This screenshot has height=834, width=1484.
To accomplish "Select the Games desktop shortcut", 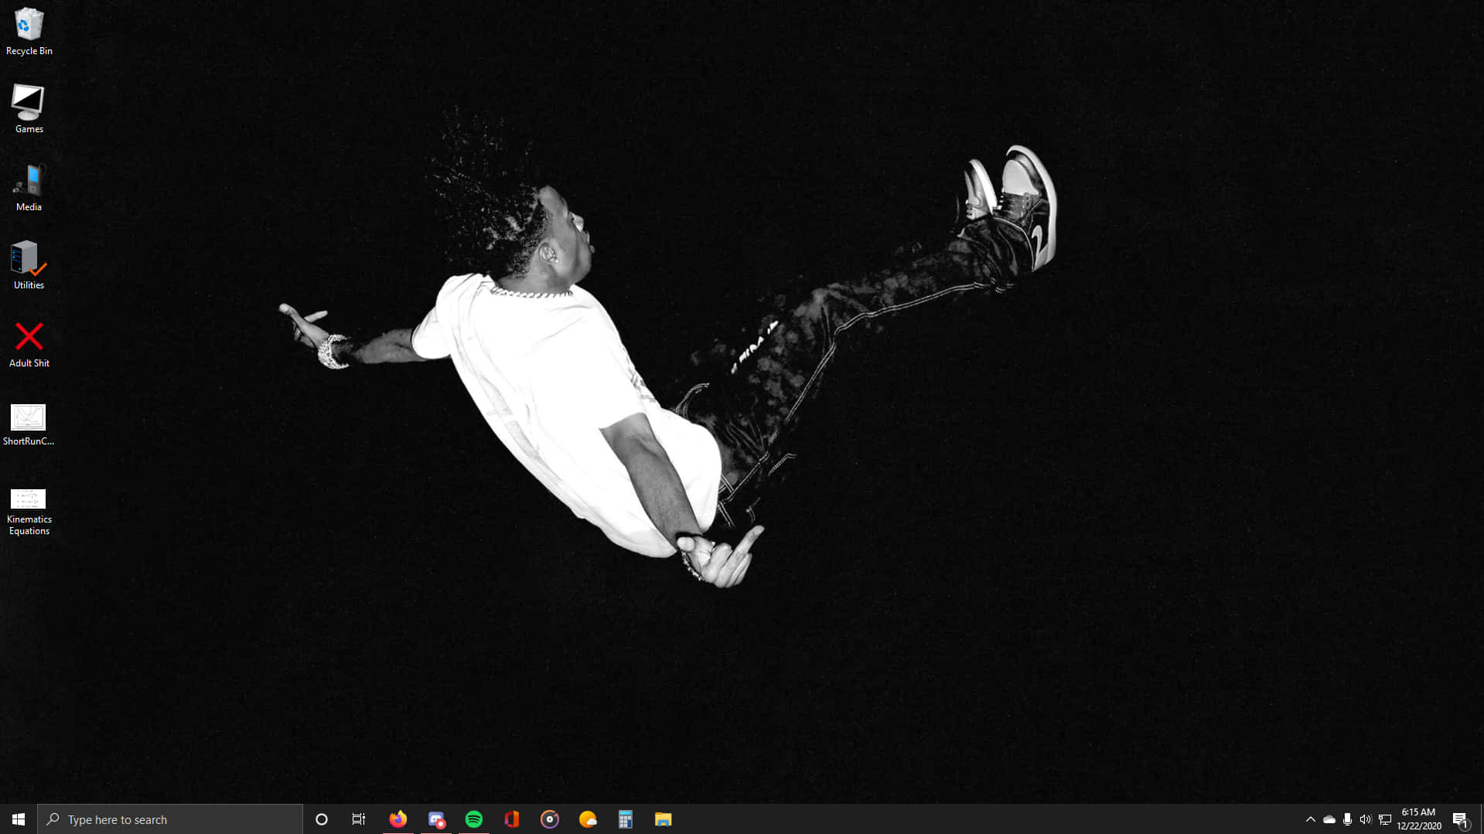I will 29,108.
